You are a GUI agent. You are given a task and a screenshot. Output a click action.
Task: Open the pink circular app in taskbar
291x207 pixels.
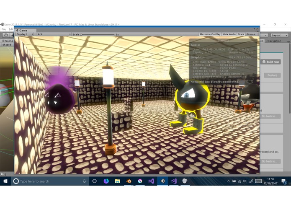pyautogui.click(x=140, y=181)
